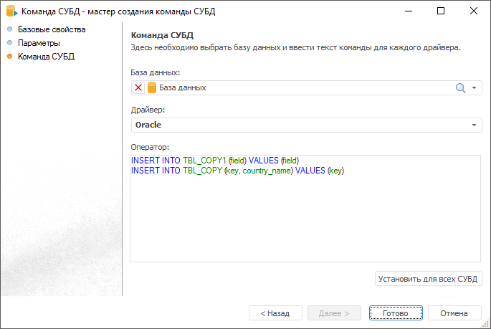This screenshot has width=491, height=329.
Task: Click the blank area of the Оператор text box
Action: tap(305, 222)
